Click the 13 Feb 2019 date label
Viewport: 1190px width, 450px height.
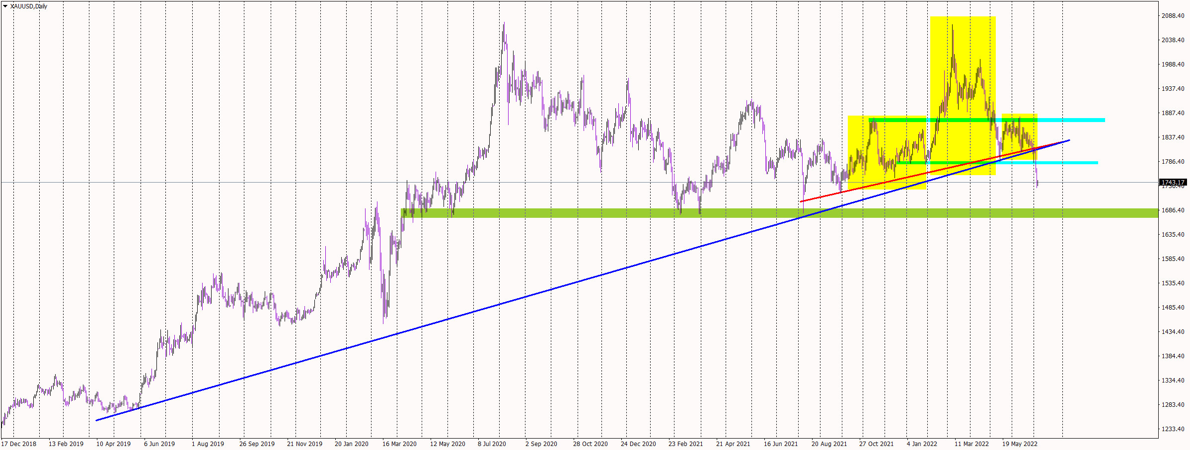(66, 444)
